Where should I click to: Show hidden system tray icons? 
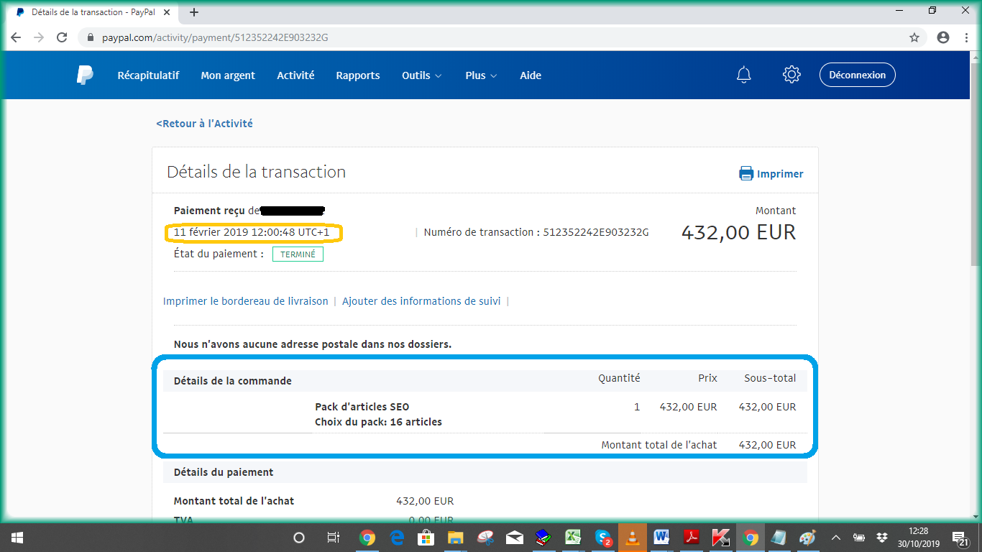[x=835, y=538]
